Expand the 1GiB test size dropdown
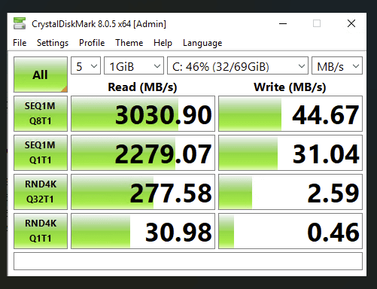The width and height of the screenshot is (377, 289). coord(134,65)
